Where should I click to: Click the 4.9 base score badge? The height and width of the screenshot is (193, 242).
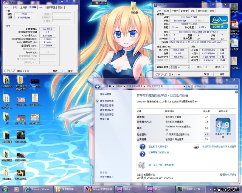click(x=223, y=125)
